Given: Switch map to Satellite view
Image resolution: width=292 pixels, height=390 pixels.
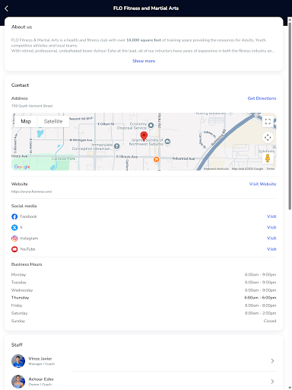Looking at the screenshot, I should coord(53,121).
